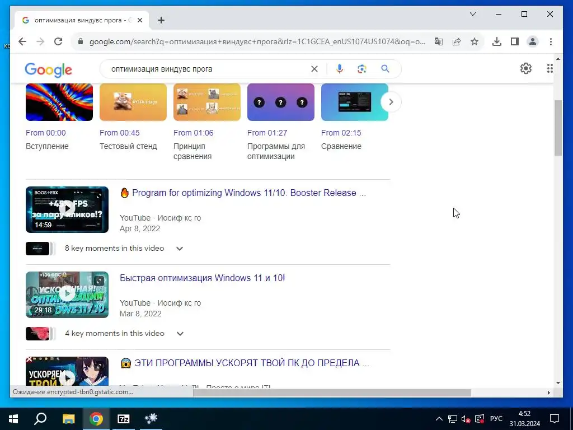Reload the page with the refresh icon
Screen dimensions: 573x430
pos(58,41)
